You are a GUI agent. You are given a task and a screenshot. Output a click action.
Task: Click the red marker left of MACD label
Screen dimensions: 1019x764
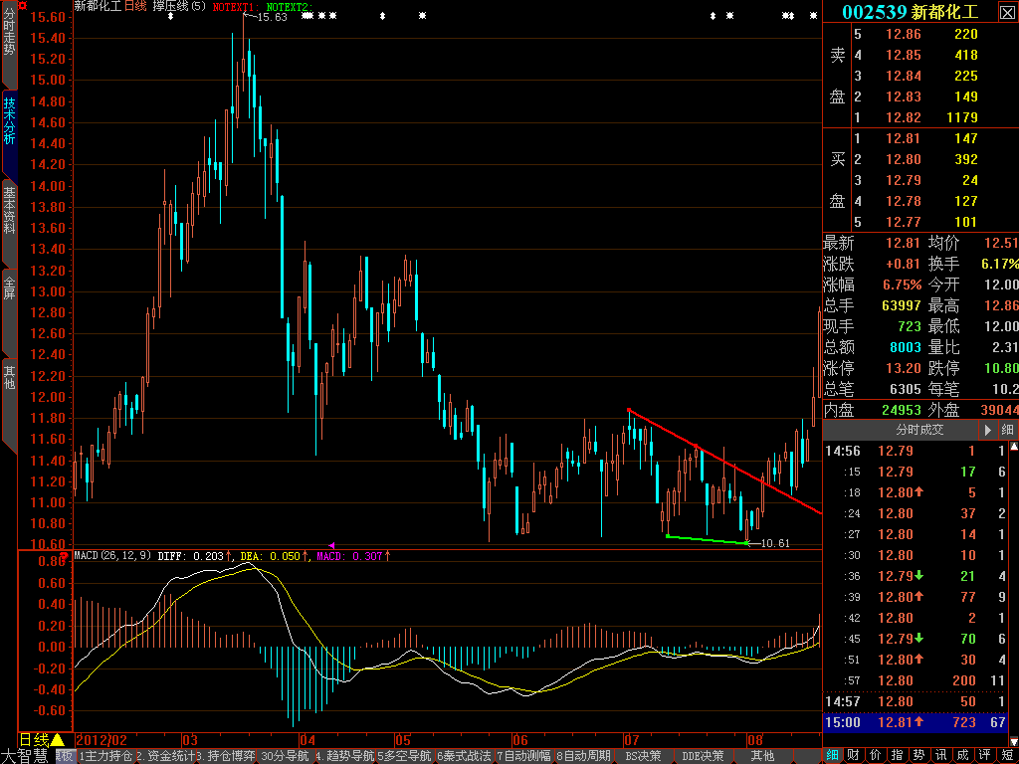click(x=65, y=555)
